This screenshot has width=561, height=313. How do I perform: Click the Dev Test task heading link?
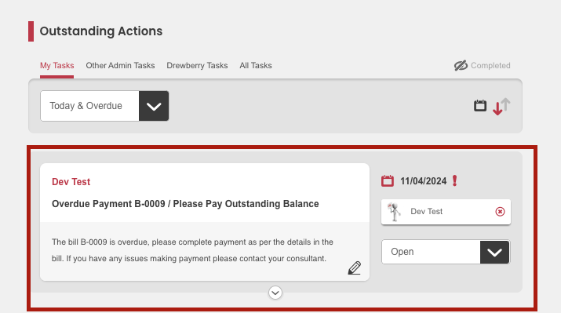(71, 182)
